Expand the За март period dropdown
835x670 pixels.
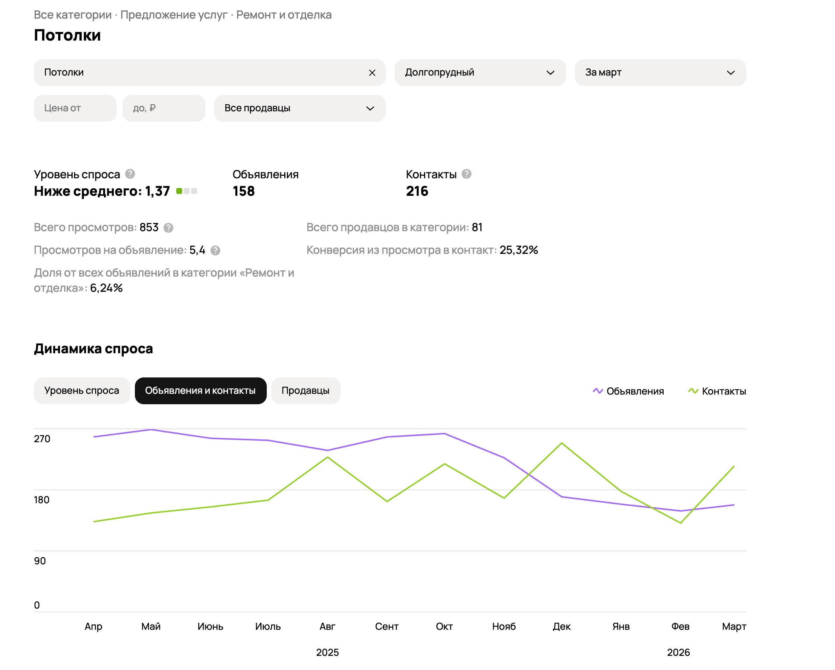click(660, 73)
